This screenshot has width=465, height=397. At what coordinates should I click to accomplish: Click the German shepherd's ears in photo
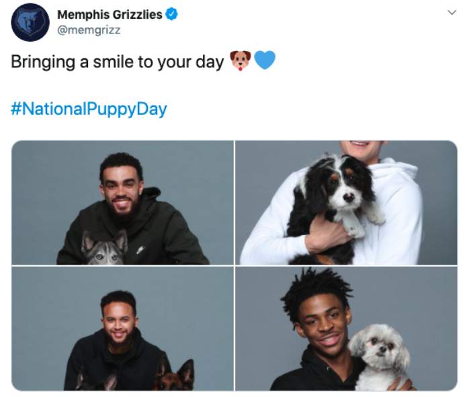175,367
